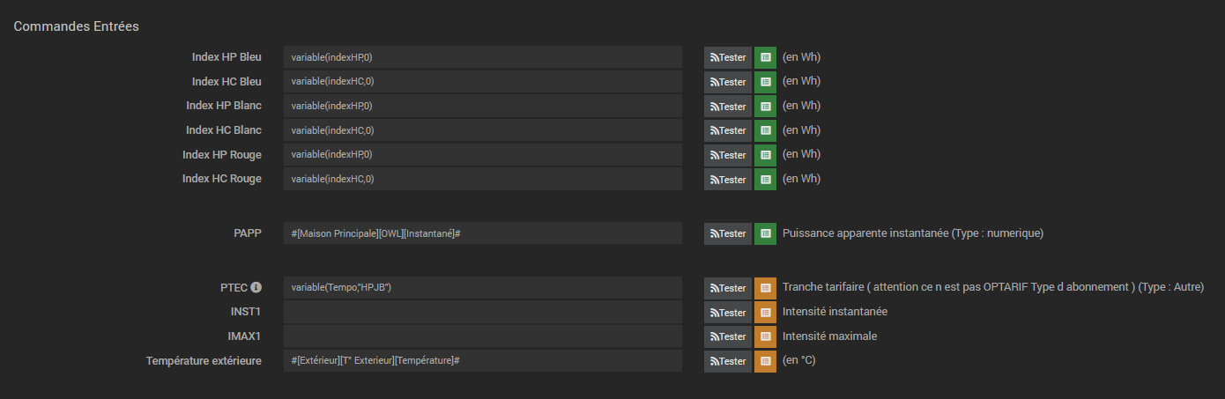Click orange list icon for PTEC
The image size is (1225, 399).
pos(765,288)
